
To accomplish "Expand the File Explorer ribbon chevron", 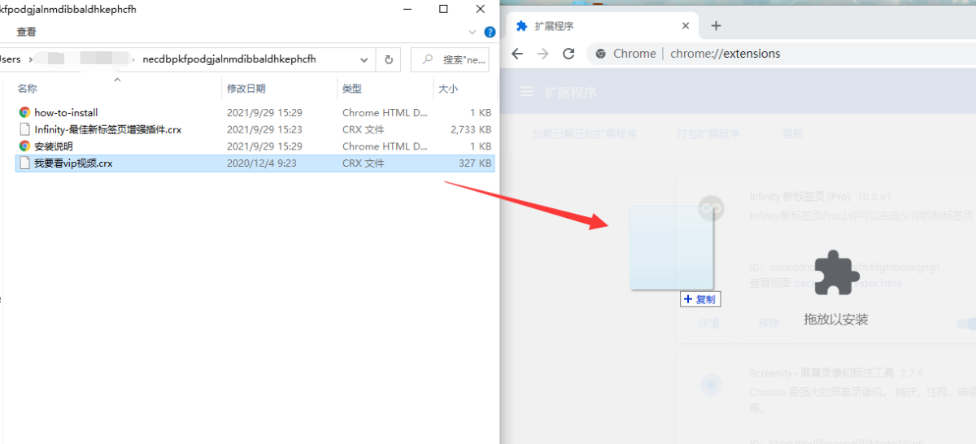I will (x=473, y=33).
